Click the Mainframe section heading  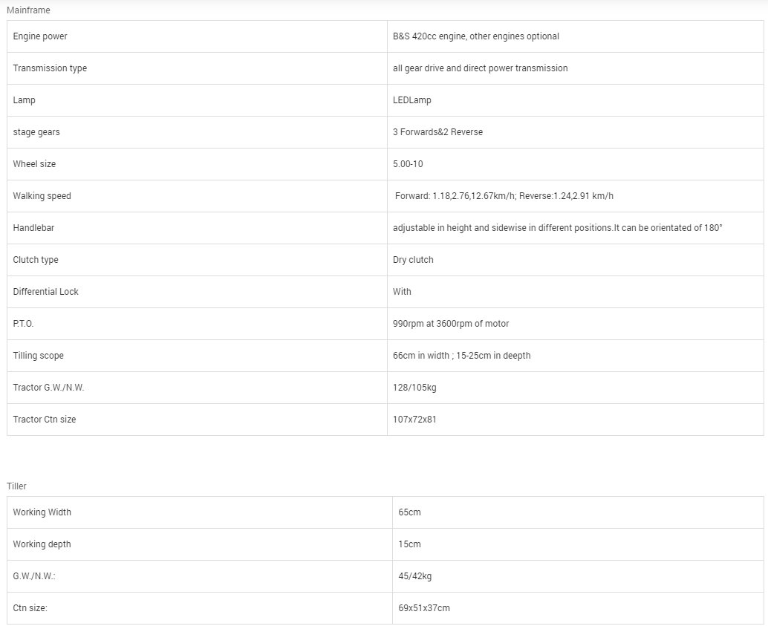29,10
